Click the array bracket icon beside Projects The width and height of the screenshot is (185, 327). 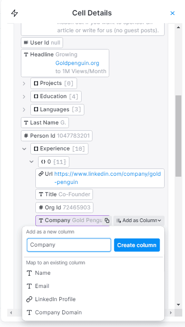(x=36, y=83)
